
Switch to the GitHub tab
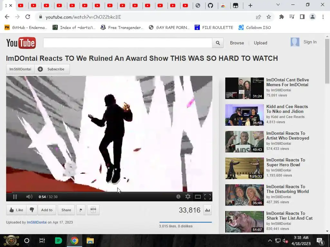point(210,5)
